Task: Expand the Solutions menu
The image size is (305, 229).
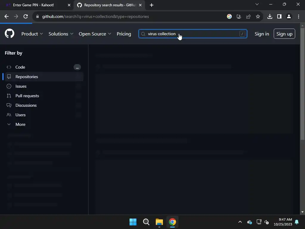Action: coord(61,34)
